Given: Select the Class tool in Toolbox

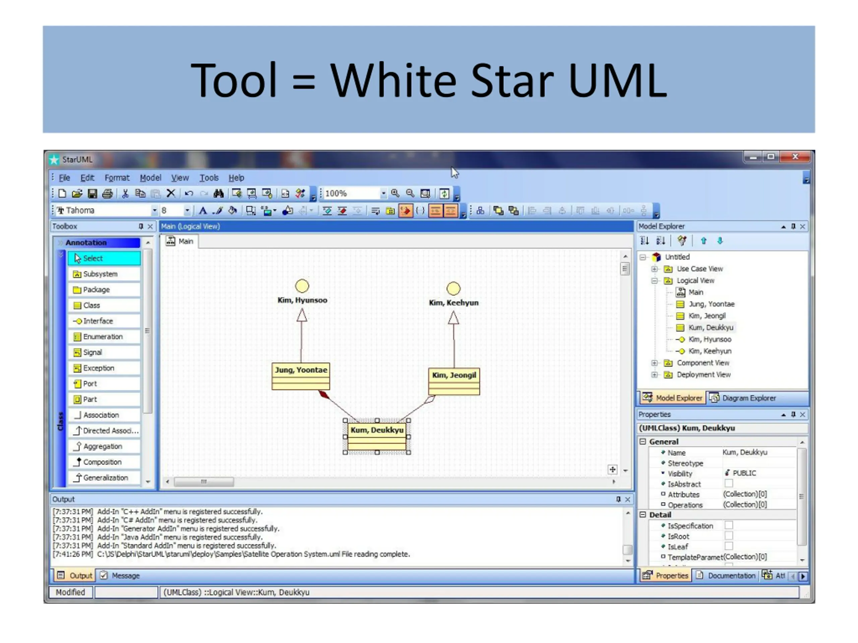Looking at the screenshot, I should (x=104, y=305).
